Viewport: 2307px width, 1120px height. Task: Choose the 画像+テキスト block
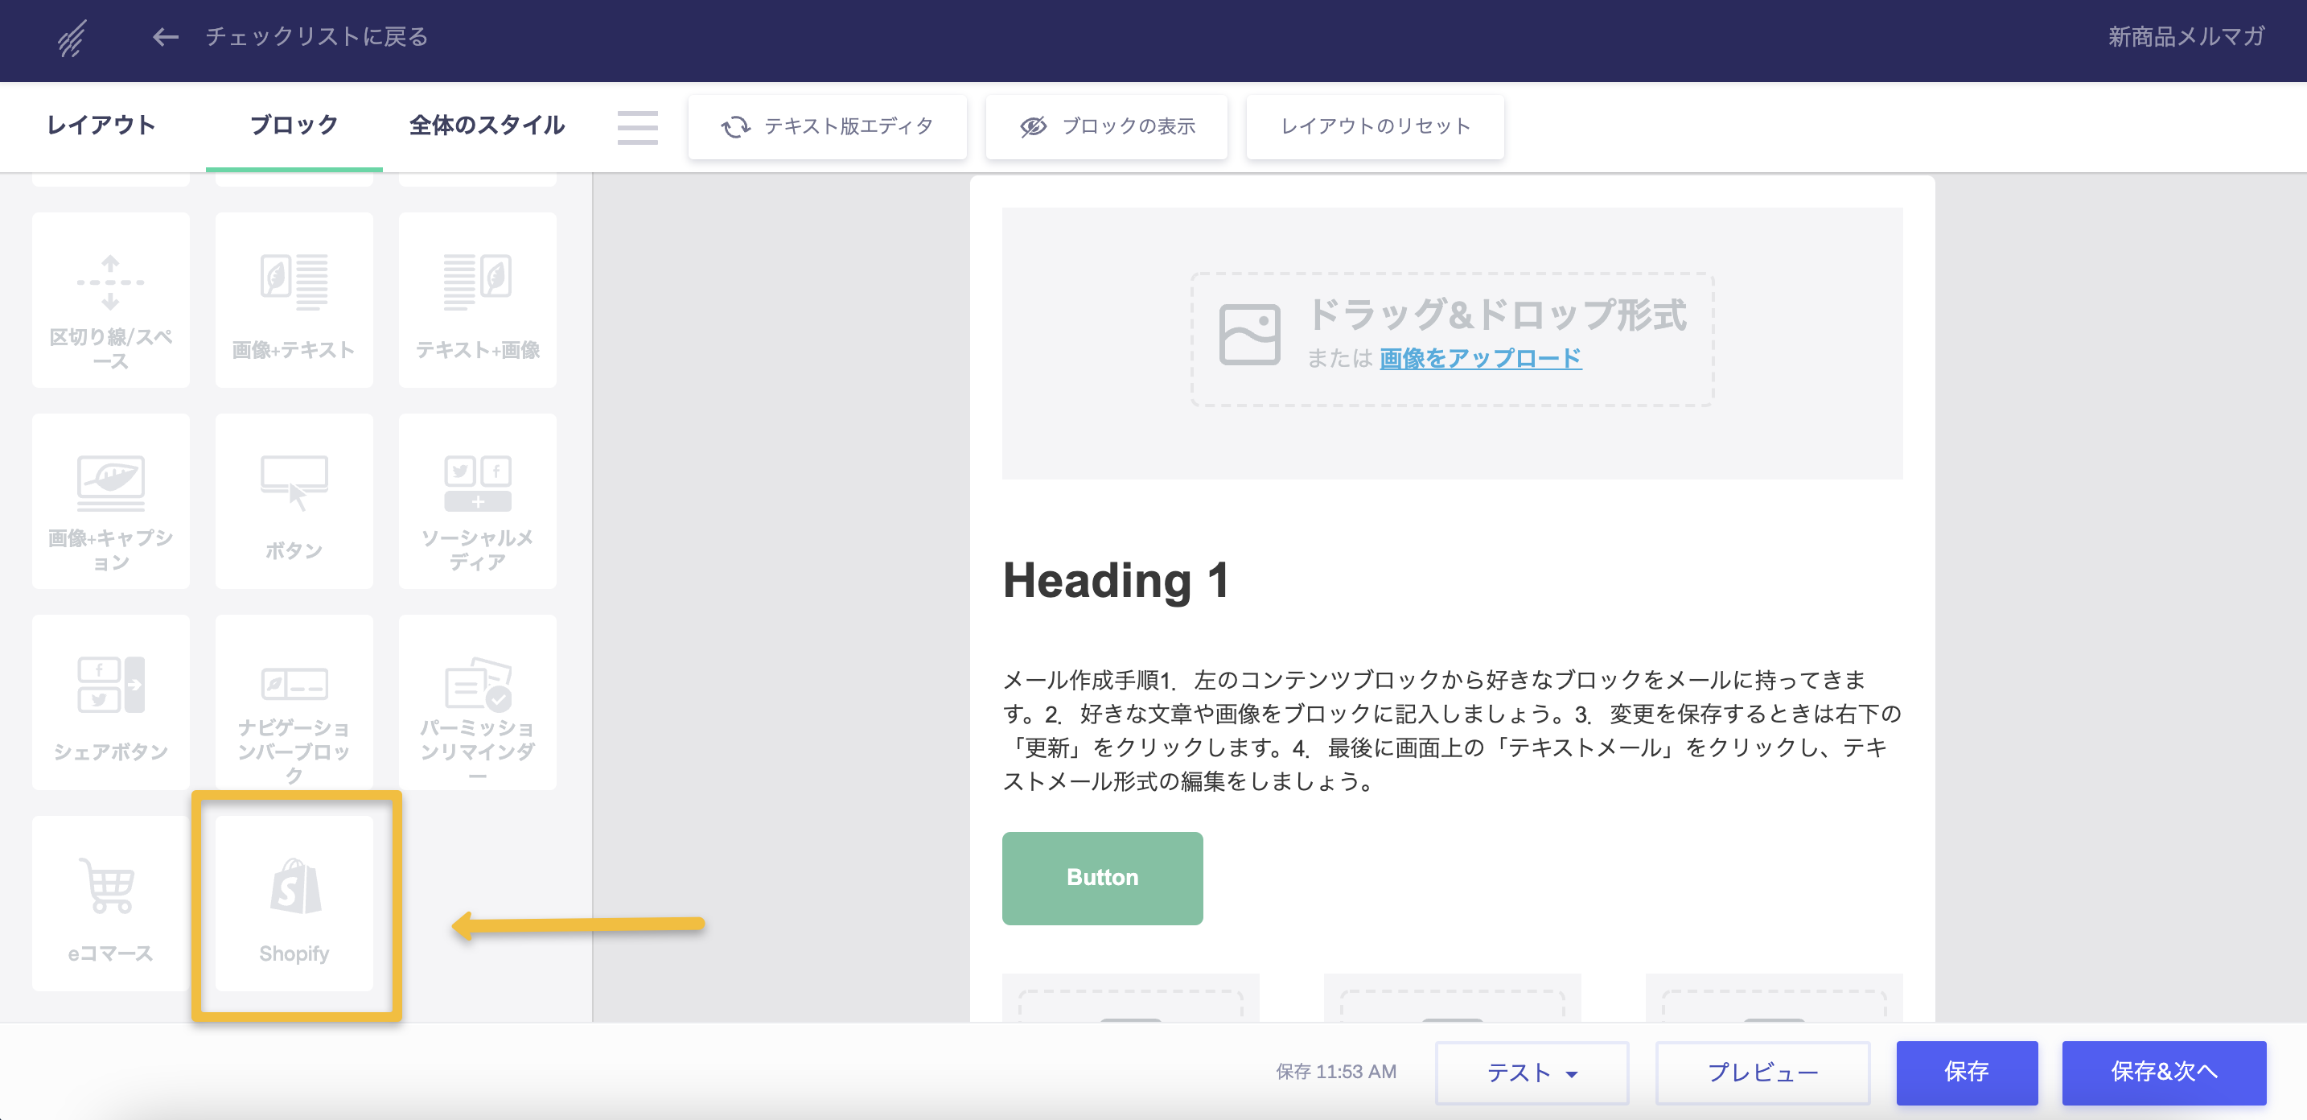(294, 299)
